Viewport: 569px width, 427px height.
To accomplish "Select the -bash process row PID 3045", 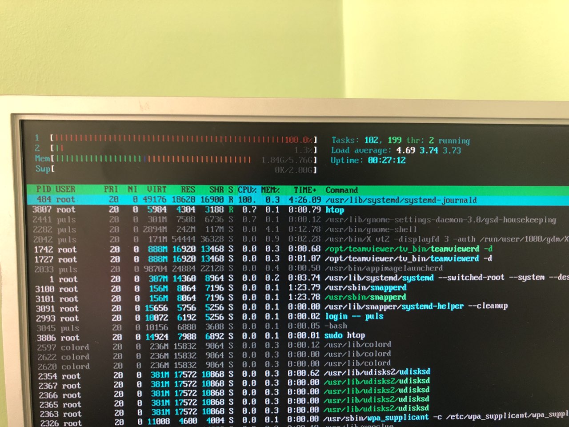I will pos(298,327).
